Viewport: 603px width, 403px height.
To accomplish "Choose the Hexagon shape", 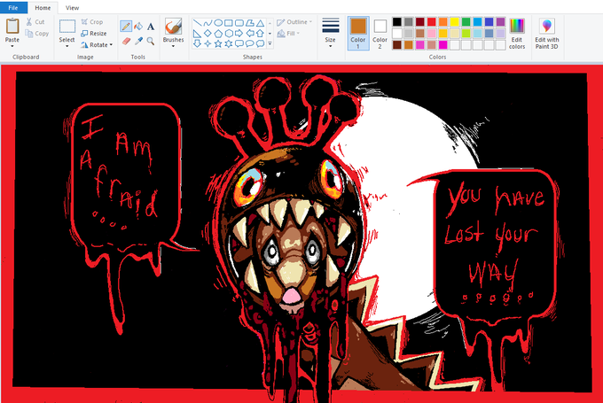I will (229, 34).
